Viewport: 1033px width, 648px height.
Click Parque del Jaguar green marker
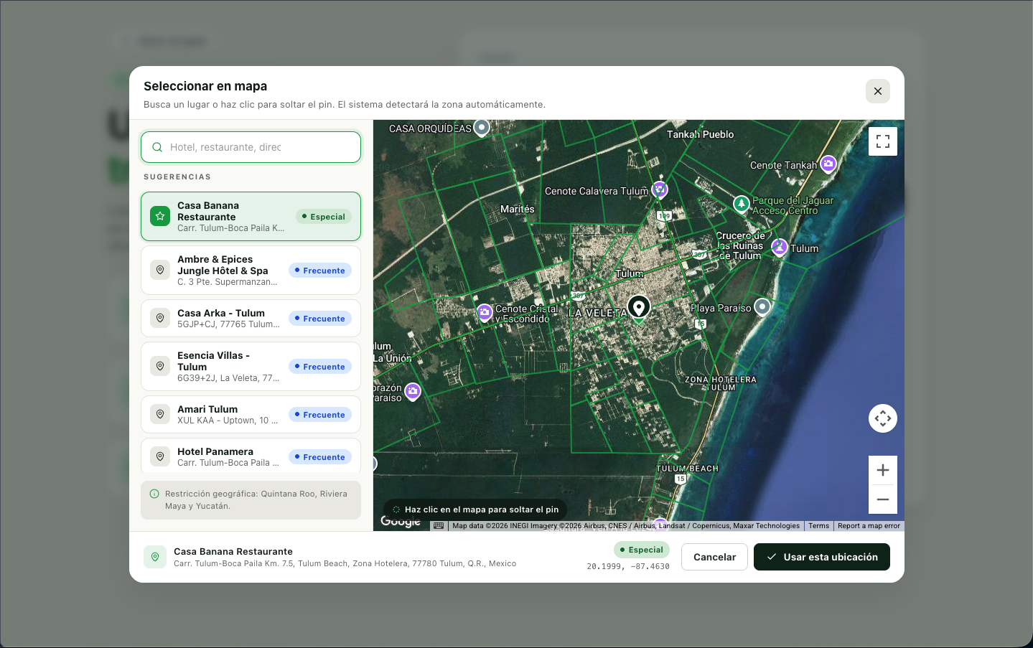pos(741,205)
